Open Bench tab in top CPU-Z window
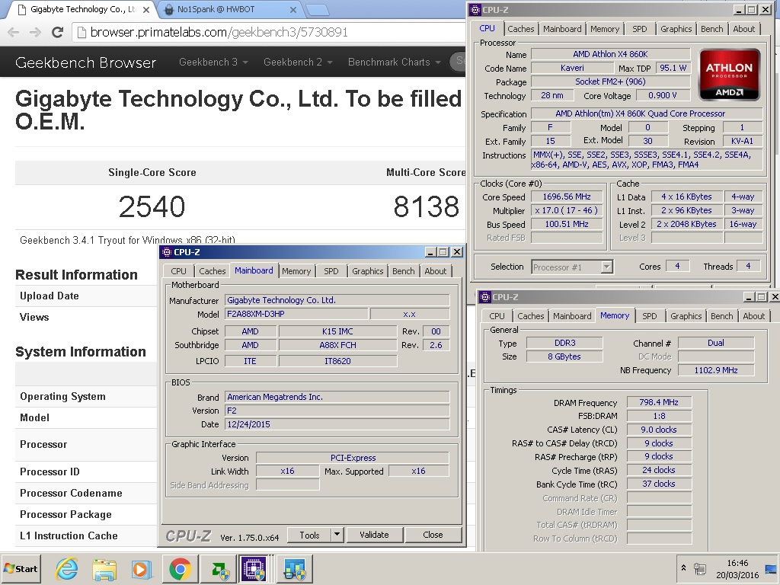 pos(712,29)
